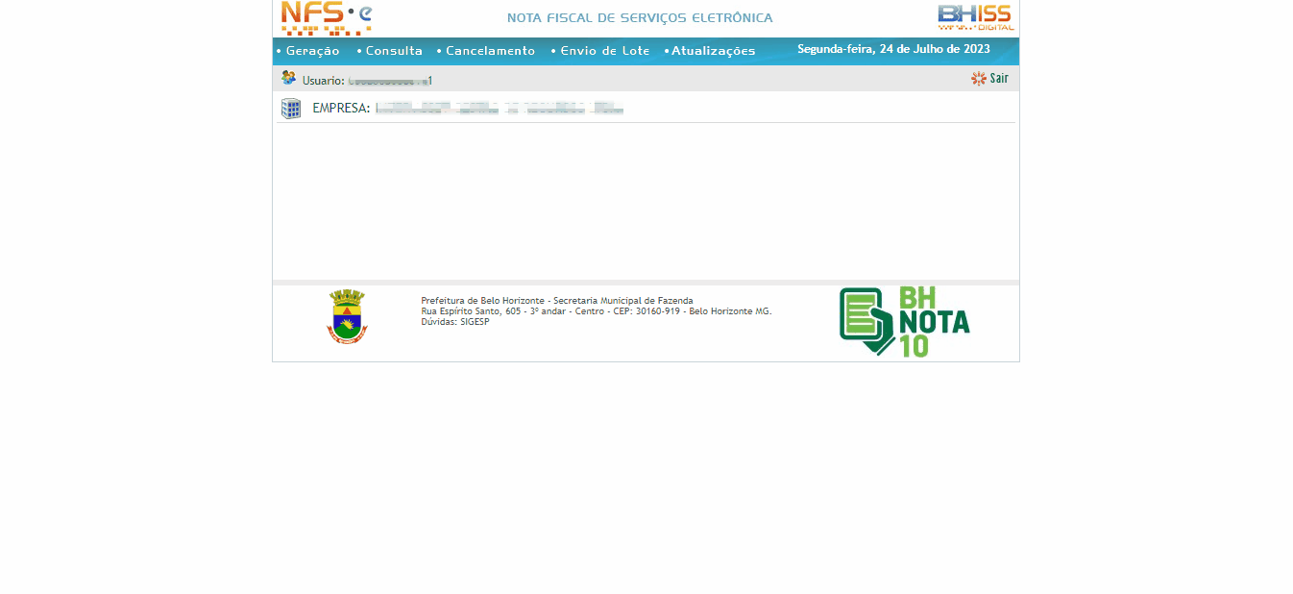Click the Dúvidas: SIGESP text
This screenshot has width=1293, height=594.
pyautogui.click(x=455, y=322)
